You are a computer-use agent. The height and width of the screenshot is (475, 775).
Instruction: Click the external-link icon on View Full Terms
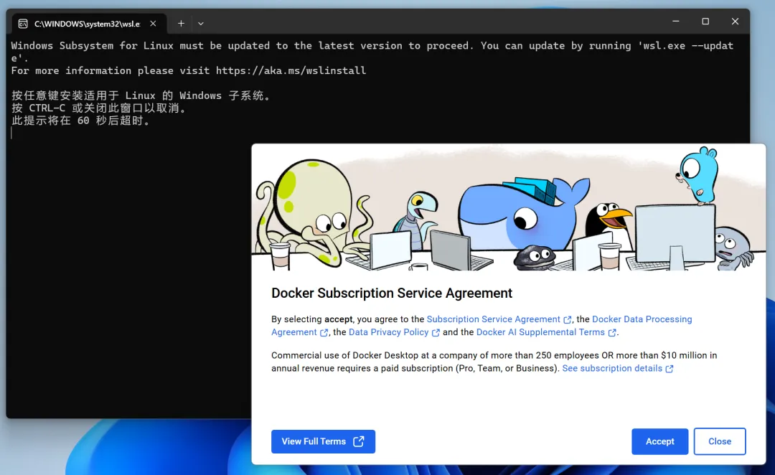(x=359, y=441)
